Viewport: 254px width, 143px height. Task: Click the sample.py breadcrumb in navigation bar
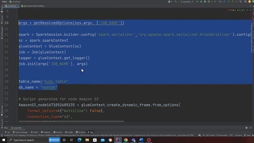(x=15, y=2)
